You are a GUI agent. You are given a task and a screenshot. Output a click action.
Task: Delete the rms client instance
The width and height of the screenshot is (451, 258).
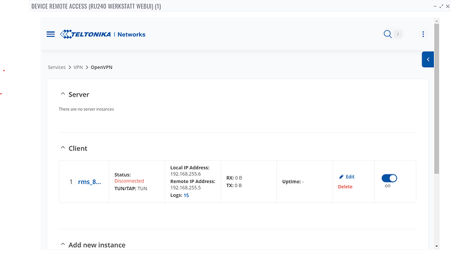(345, 186)
